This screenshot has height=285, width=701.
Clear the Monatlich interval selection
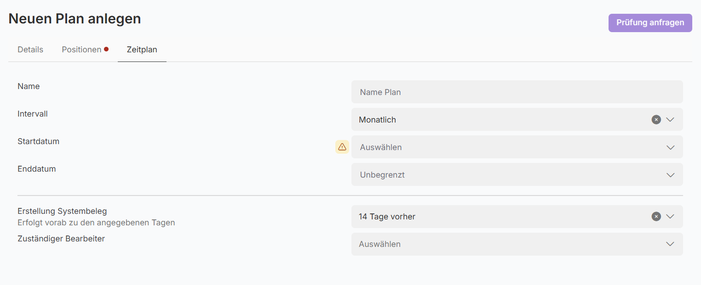(x=656, y=119)
